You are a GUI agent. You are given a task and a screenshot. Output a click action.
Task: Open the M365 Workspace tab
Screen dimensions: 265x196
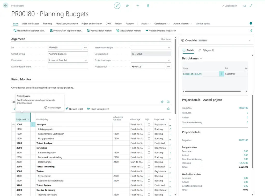pos(31,24)
